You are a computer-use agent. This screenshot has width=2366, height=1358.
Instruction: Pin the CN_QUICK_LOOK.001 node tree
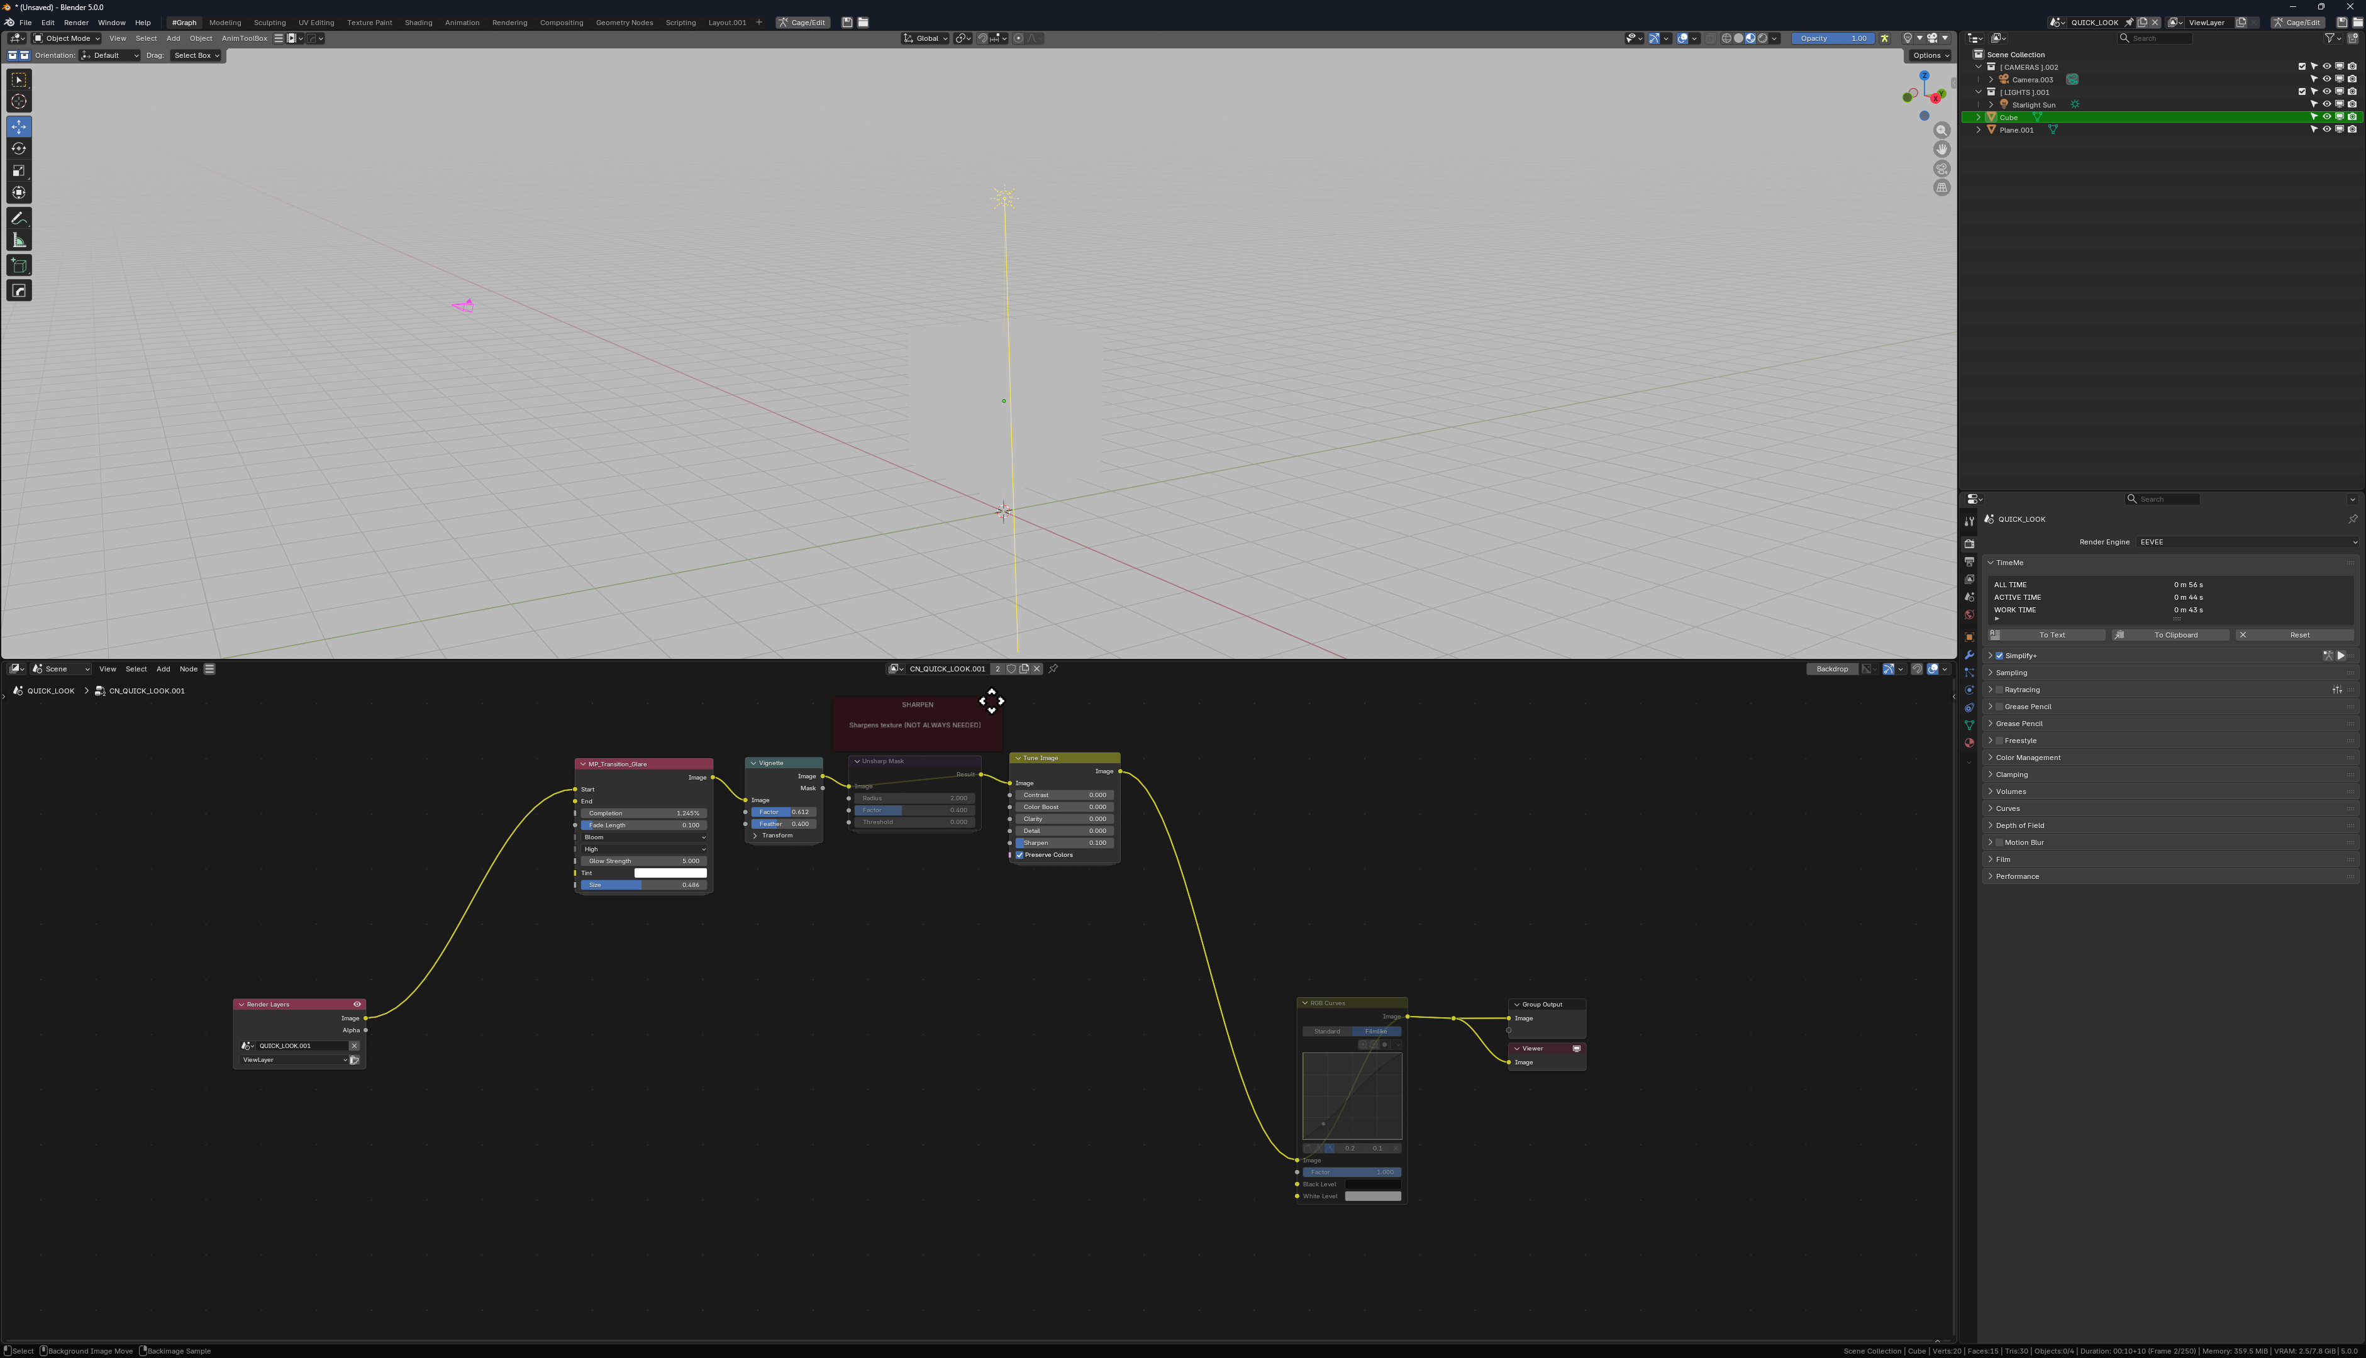(x=1053, y=669)
